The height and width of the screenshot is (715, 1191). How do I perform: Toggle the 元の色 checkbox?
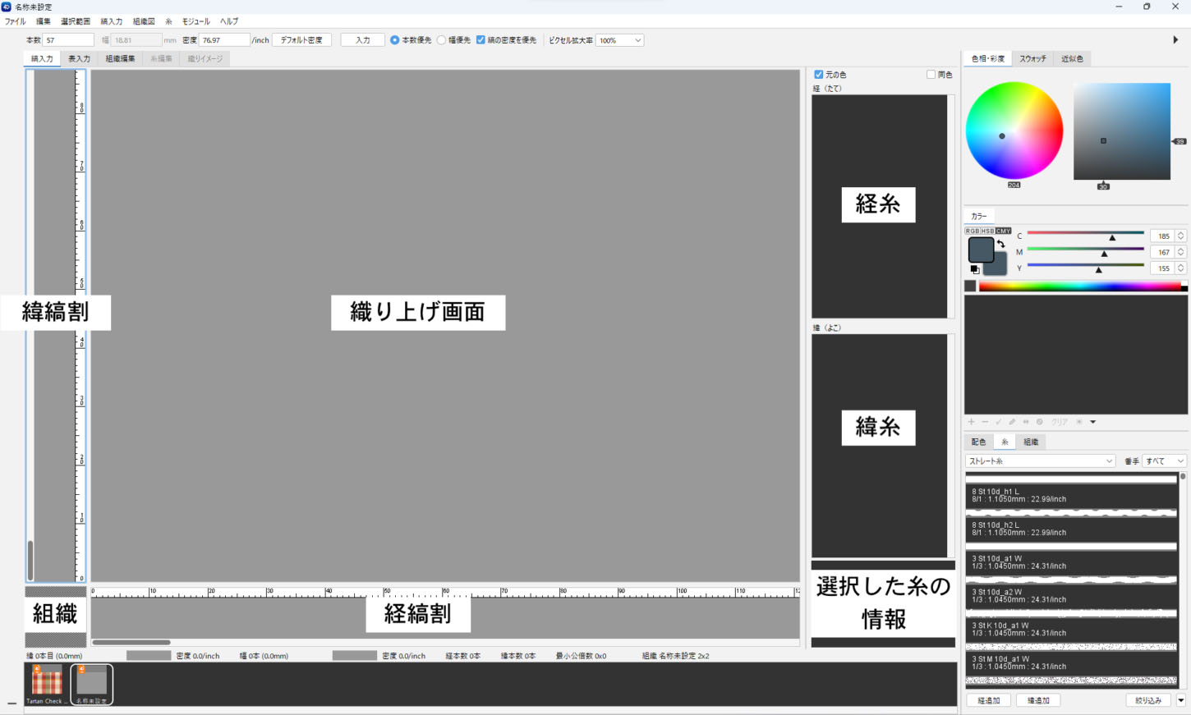(818, 75)
